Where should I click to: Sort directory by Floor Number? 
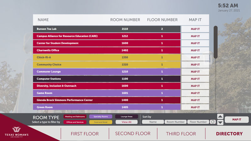198,122
